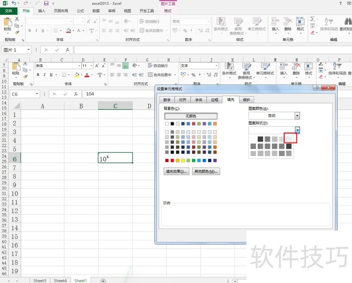The height and width of the screenshot is (283, 352).
Task: Open the 图案颜色 自动 dropdown arrow
Action: [297, 116]
